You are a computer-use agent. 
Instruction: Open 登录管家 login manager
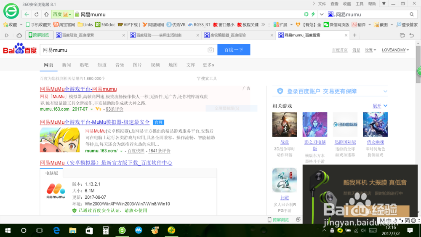click(407, 25)
